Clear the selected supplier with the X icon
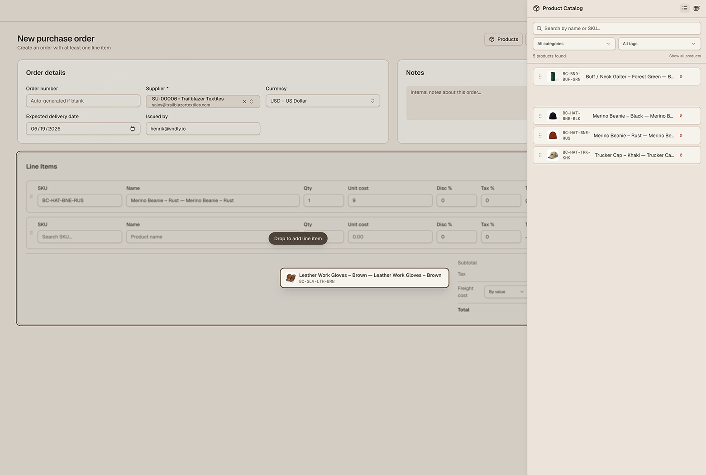This screenshot has width=706, height=475. 244,101
